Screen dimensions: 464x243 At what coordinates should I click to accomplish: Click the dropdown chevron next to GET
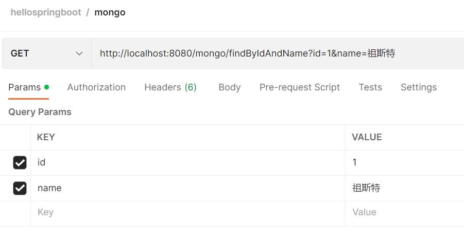click(79, 53)
